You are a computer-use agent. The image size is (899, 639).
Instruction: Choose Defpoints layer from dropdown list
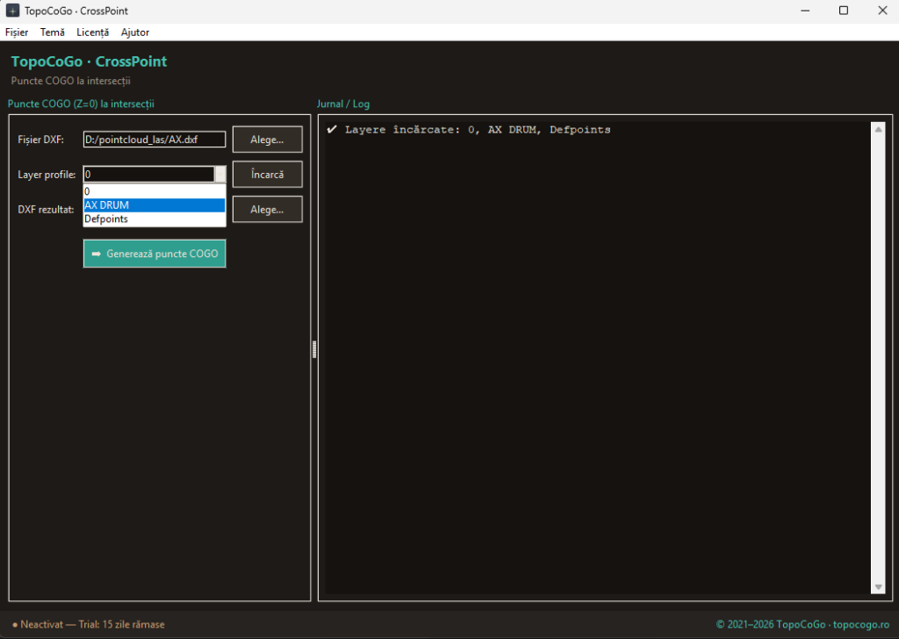pos(155,219)
